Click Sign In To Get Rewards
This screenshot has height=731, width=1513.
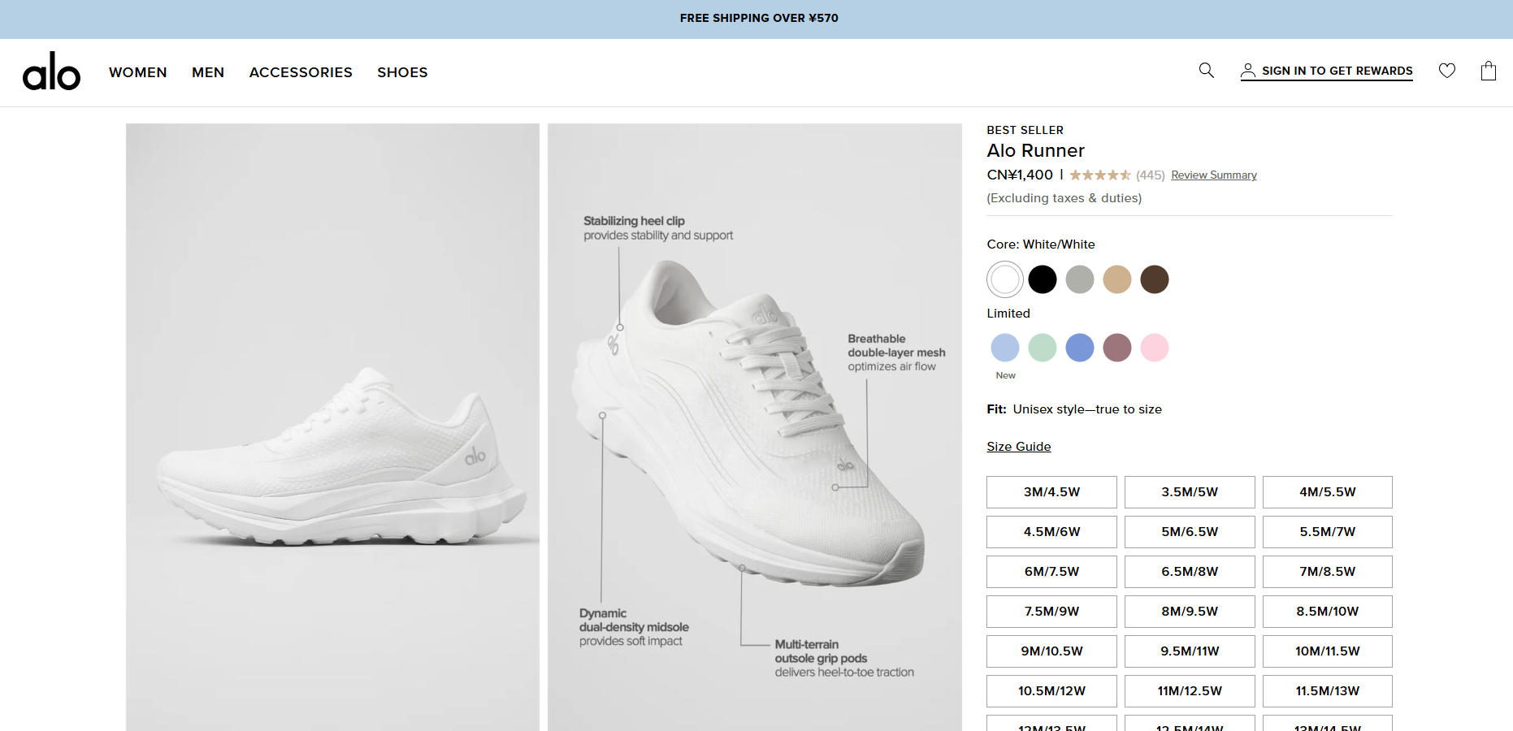1337,71
